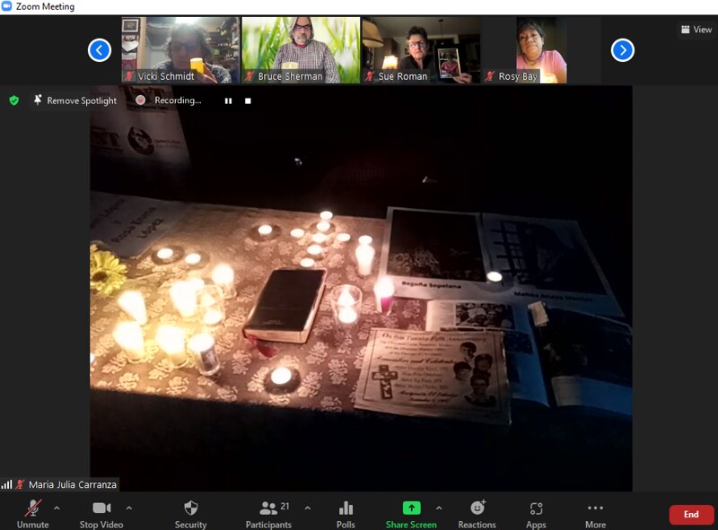Viewport: 718px width, 530px height.
Task: Expand video options arrow beside Stop Video
Action: tap(128, 508)
